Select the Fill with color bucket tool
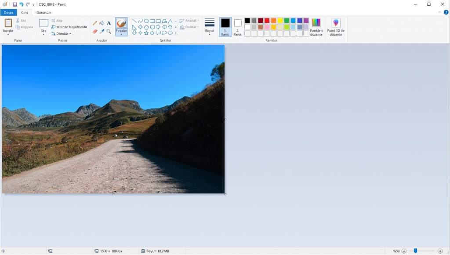 pos(102,23)
